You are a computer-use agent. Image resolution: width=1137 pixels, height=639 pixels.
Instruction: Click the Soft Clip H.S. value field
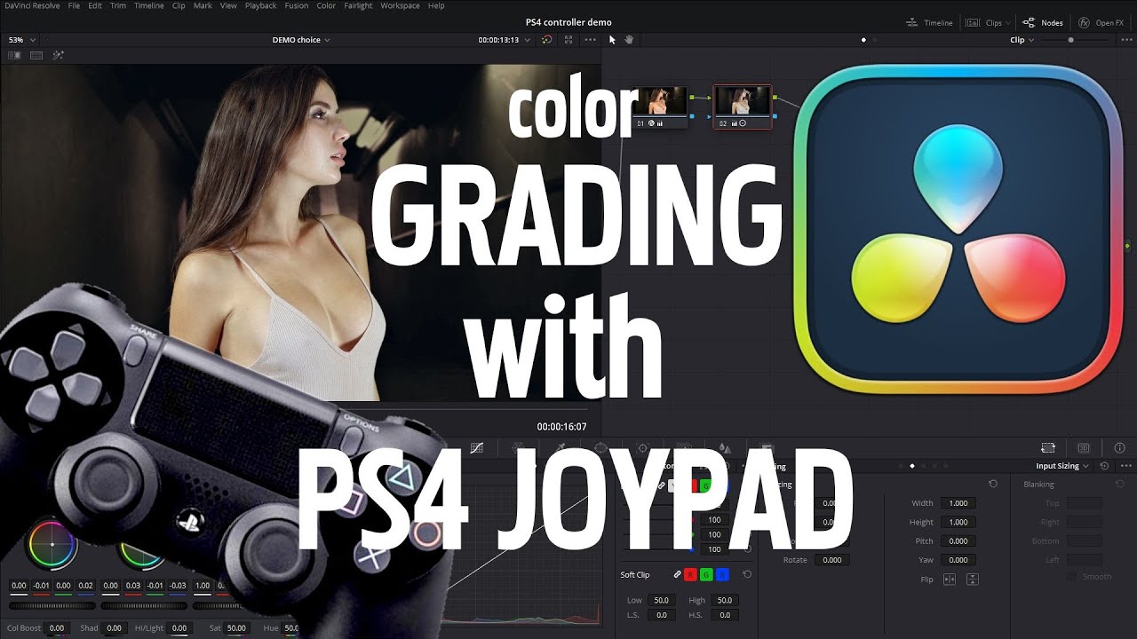tap(725, 615)
